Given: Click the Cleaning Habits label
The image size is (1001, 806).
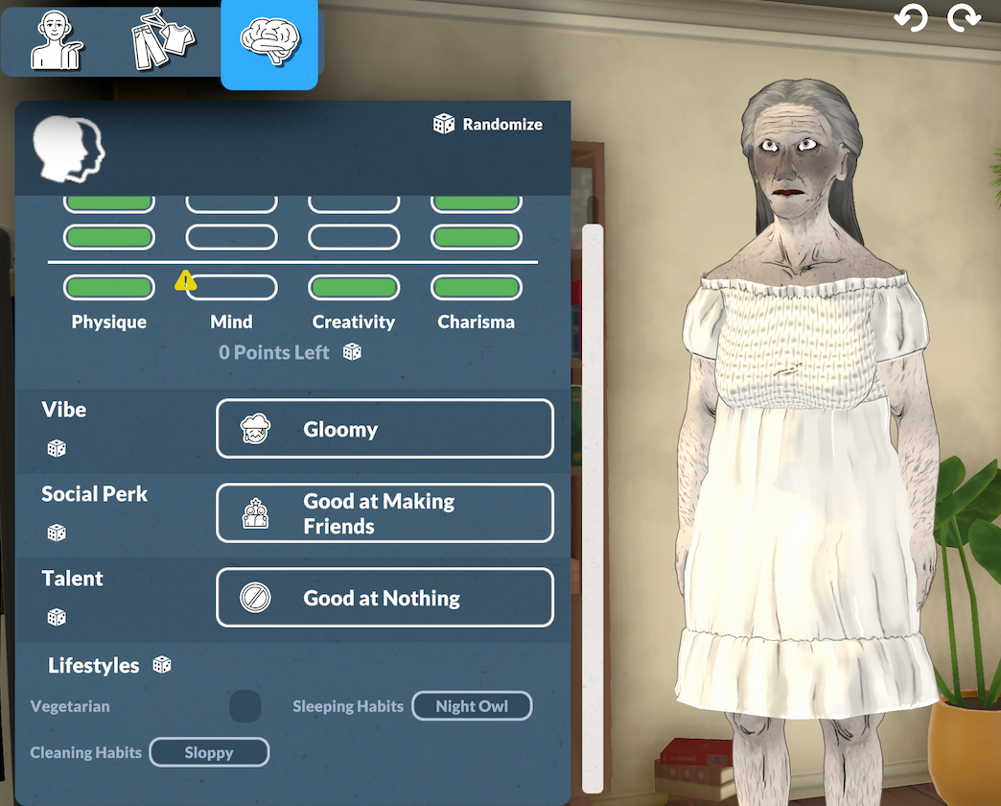Looking at the screenshot, I should 85,752.
